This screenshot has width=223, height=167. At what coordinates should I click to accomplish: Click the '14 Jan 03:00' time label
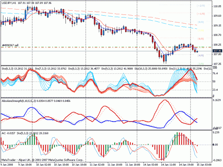pos(151,165)
